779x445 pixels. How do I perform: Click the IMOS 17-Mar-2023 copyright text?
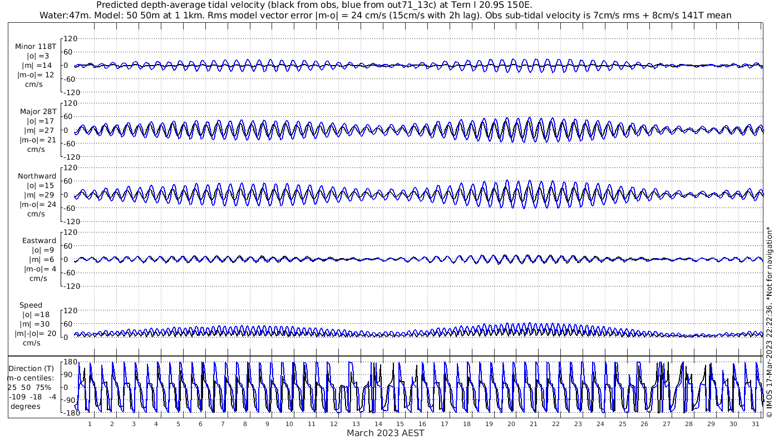[x=769, y=323]
